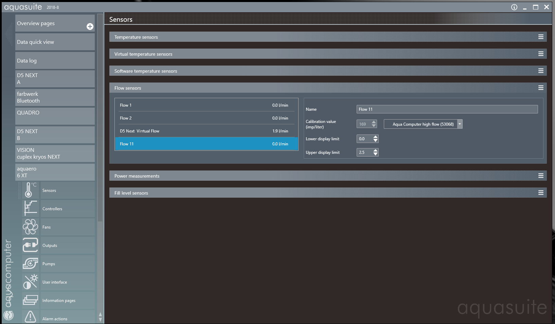Image resolution: width=555 pixels, height=324 pixels.
Task: Click the Information pages icon
Action: (x=30, y=300)
